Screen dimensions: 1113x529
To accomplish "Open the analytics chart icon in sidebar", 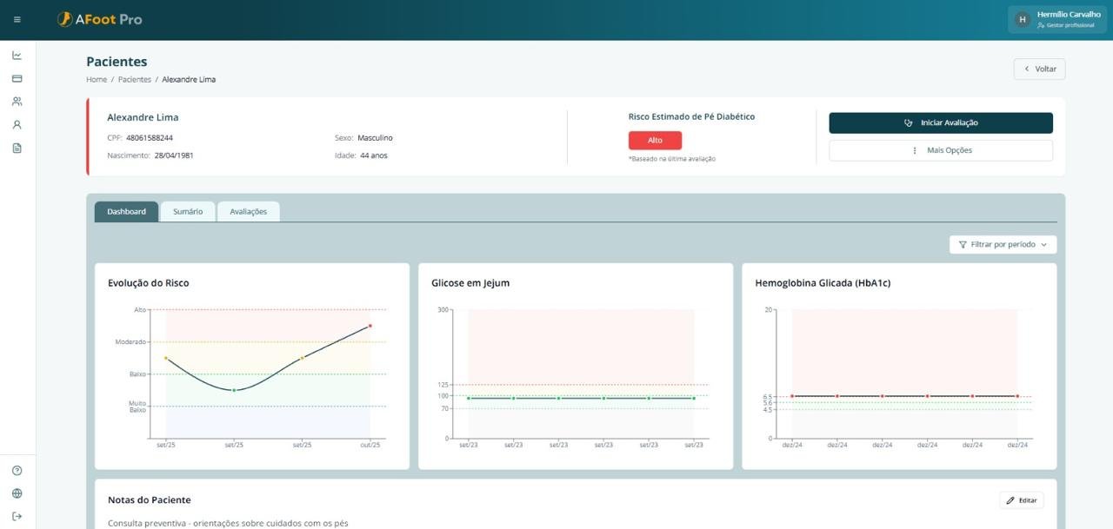I will pos(17,56).
